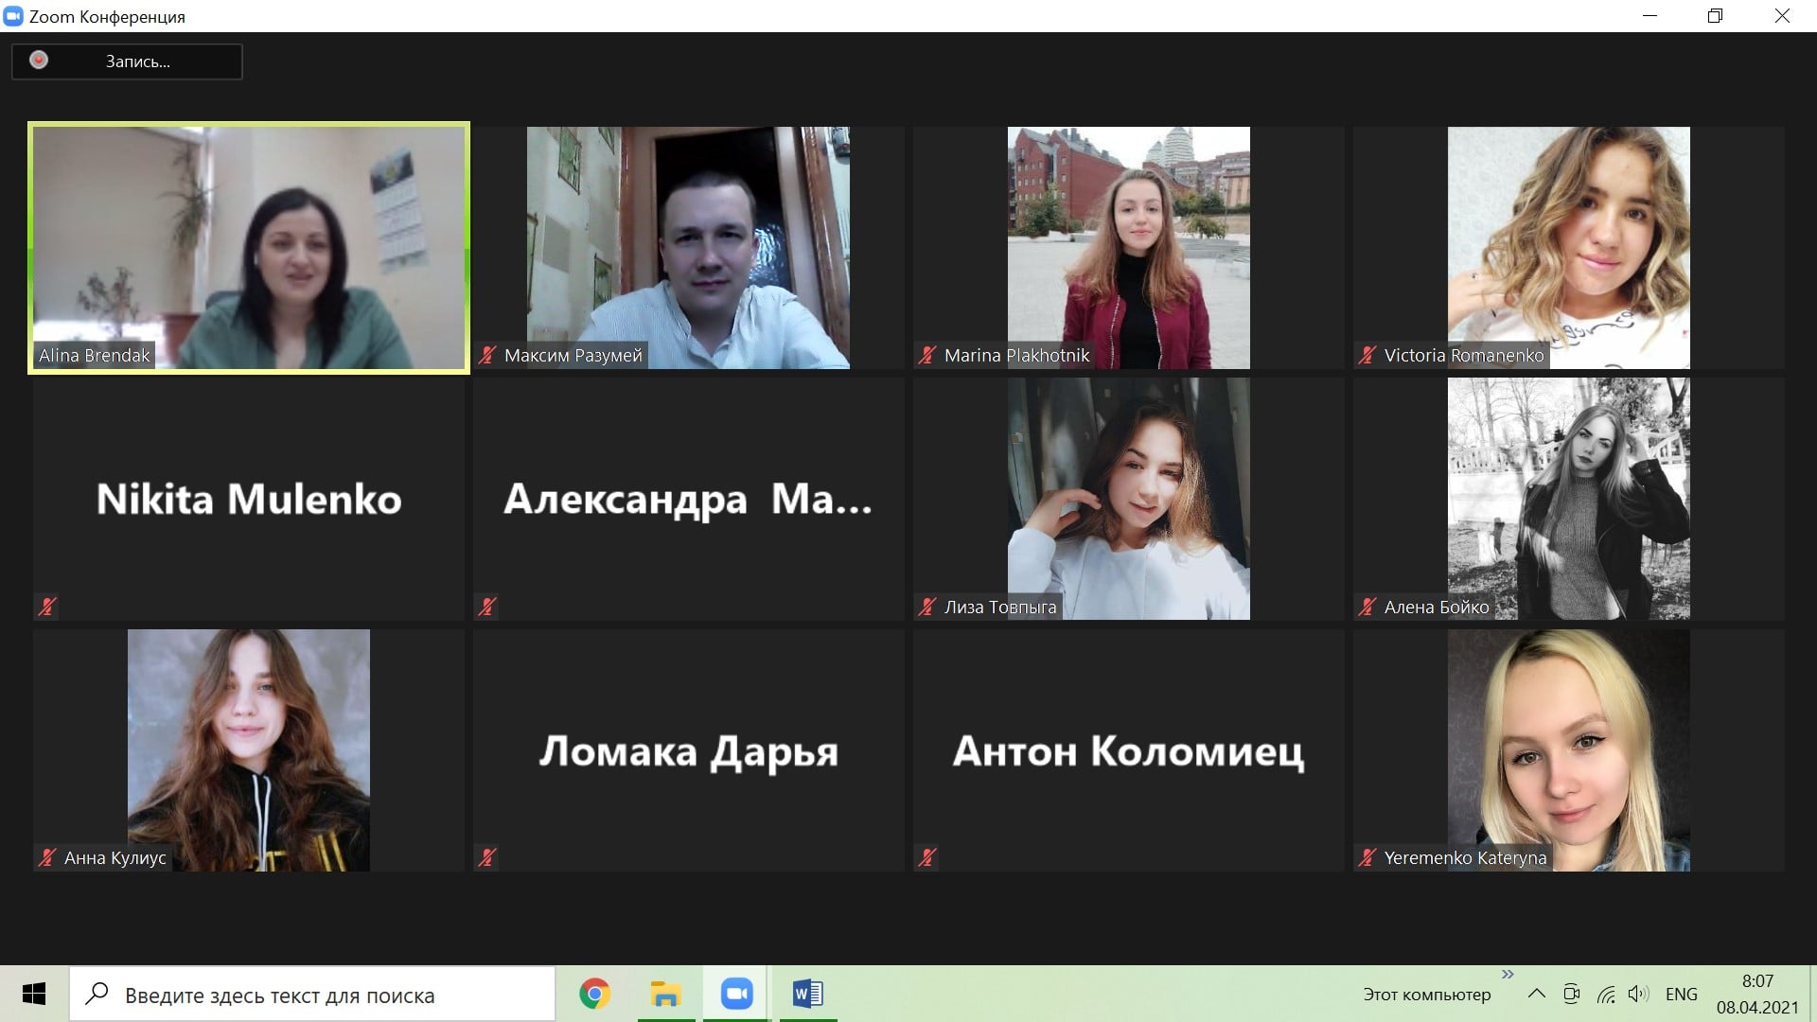Restore down the Zoom window
The image size is (1817, 1022).
[x=1715, y=16]
